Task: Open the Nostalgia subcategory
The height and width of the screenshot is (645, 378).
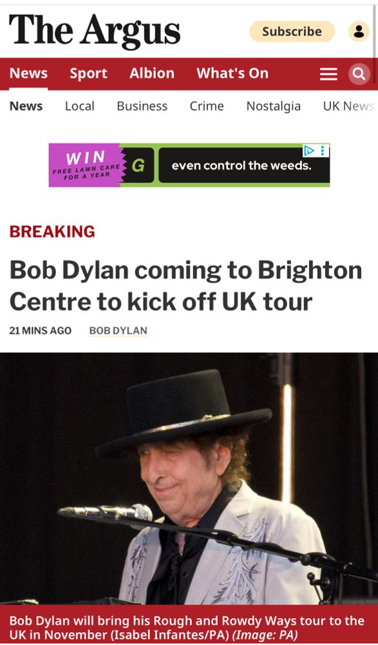Action: coord(273,106)
